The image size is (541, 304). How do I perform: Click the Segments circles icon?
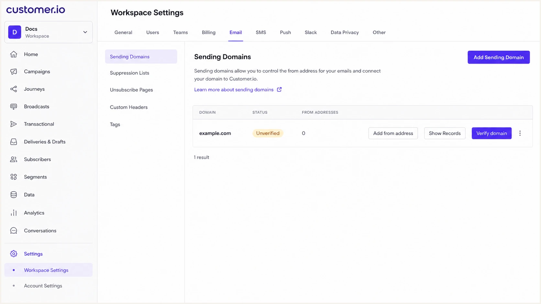(x=14, y=177)
